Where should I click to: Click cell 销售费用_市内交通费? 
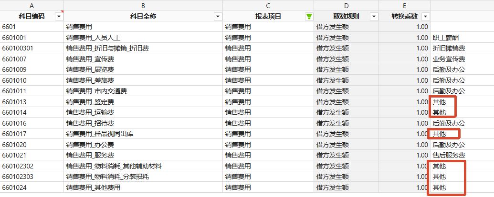[x=143, y=91]
